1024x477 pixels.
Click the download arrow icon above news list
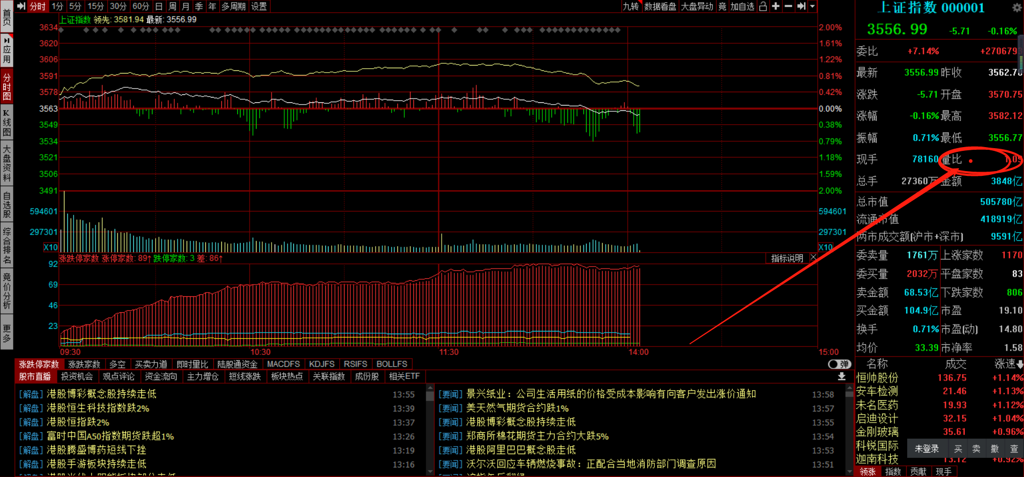[842, 376]
